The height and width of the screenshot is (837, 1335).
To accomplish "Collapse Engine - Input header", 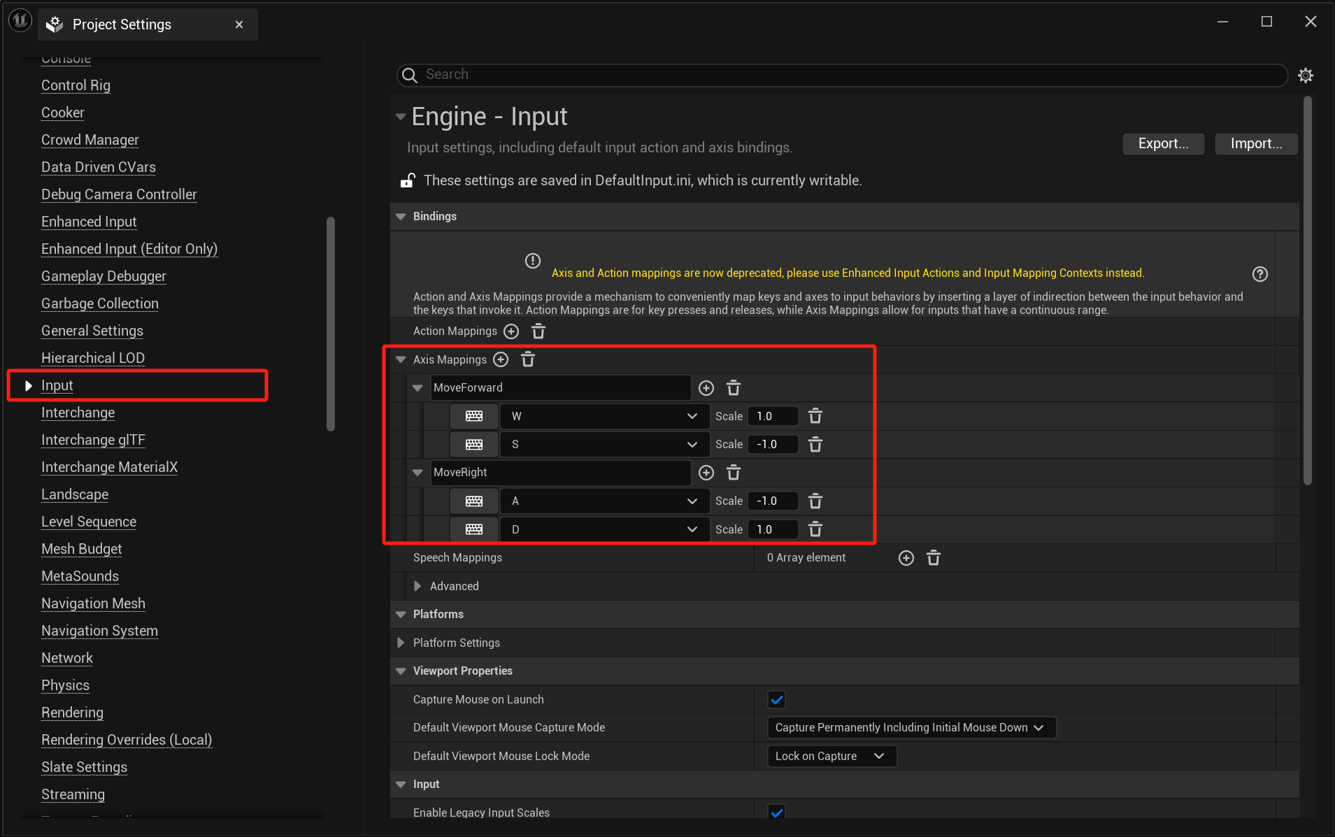I will 401,117.
